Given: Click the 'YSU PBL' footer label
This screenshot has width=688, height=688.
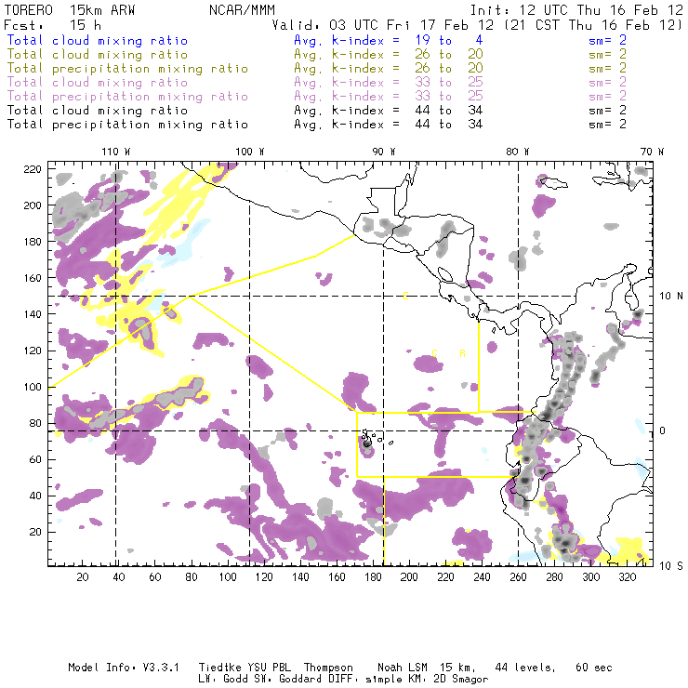Looking at the screenshot, I should click(x=269, y=668).
